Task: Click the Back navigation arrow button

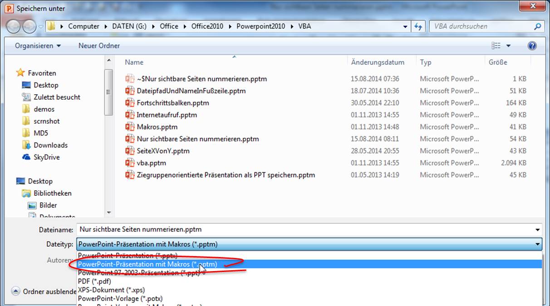Action: [x=14, y=26]
